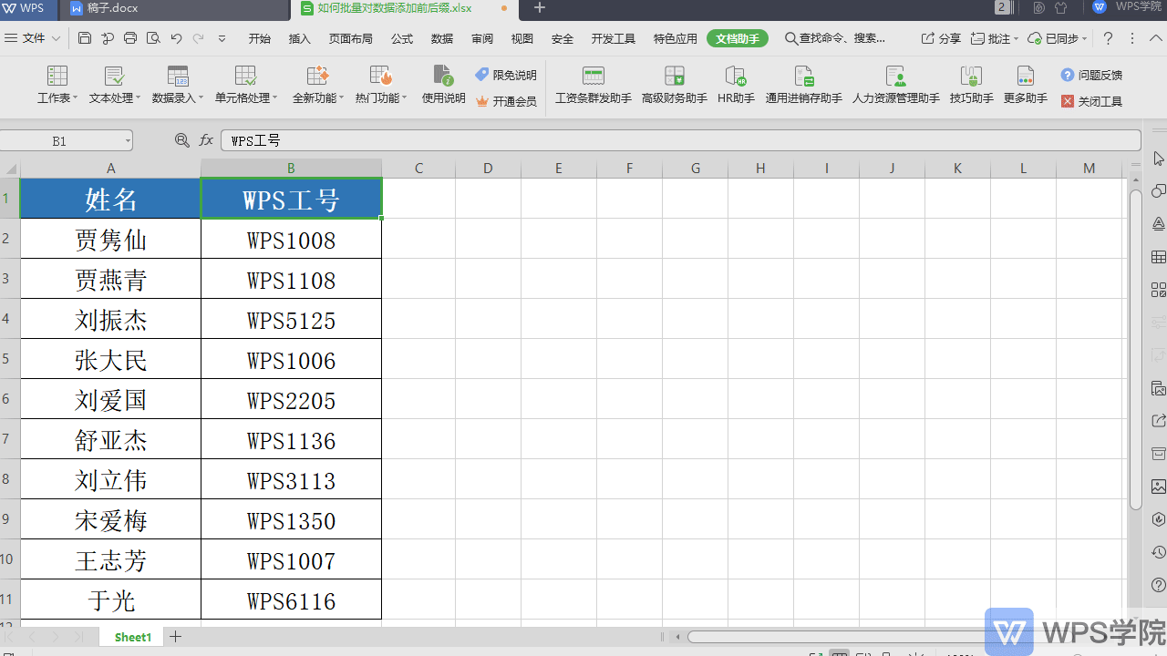Click the fx insert function icon

point(206,140)
